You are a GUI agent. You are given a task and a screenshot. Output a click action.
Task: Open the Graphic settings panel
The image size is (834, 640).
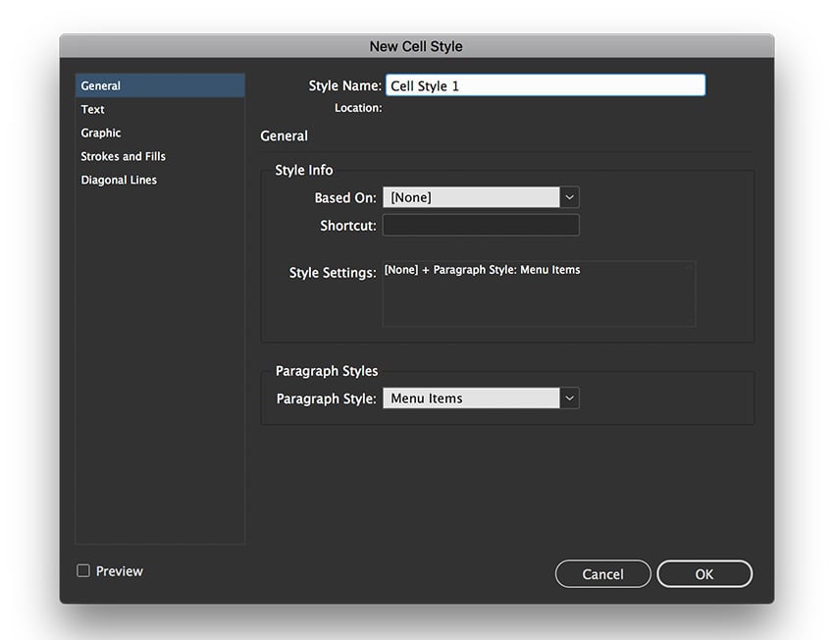point(100,133)
